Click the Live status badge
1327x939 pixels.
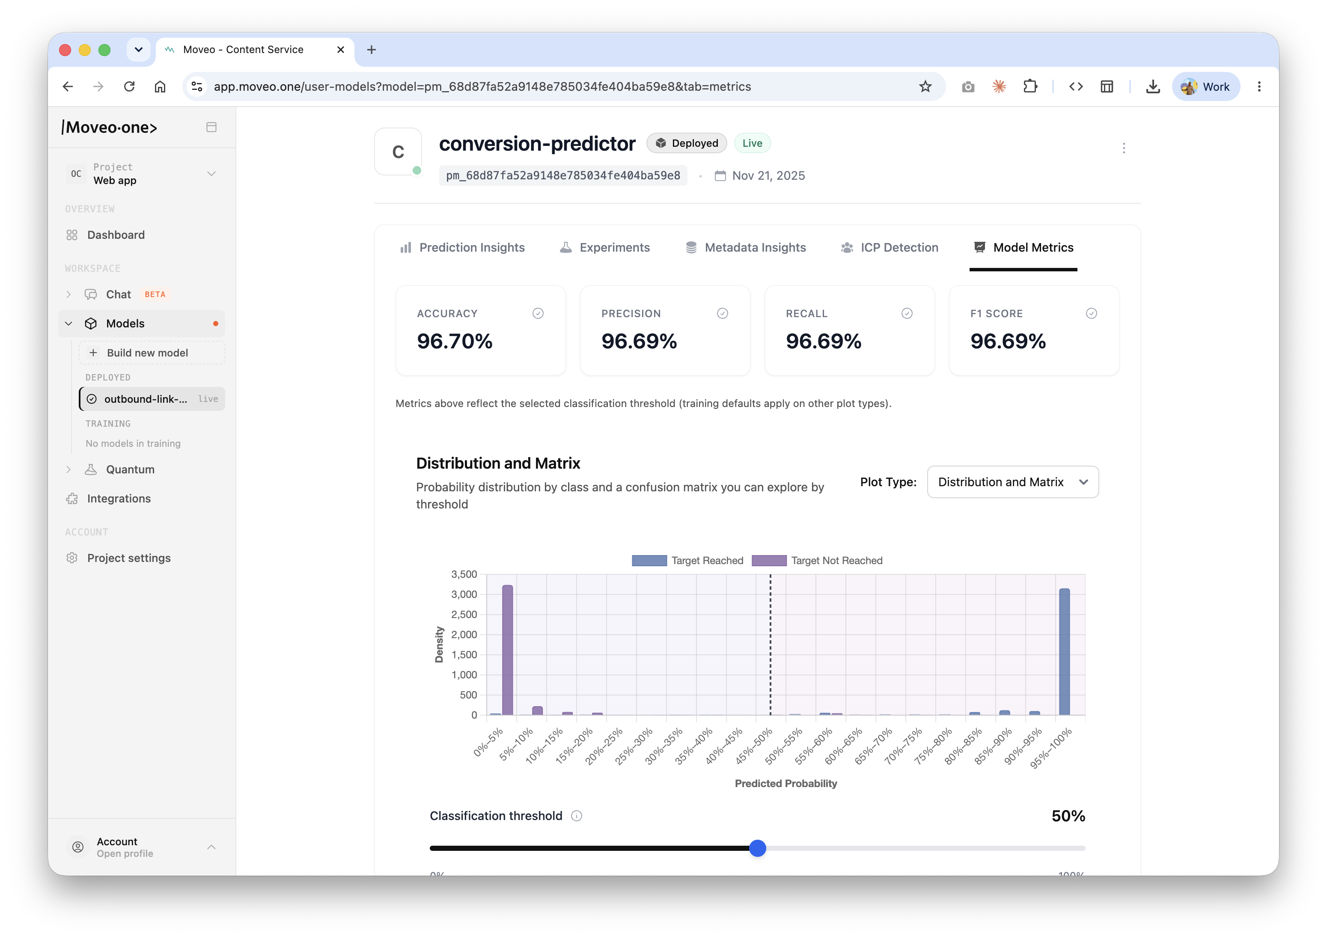click(752, 143)
